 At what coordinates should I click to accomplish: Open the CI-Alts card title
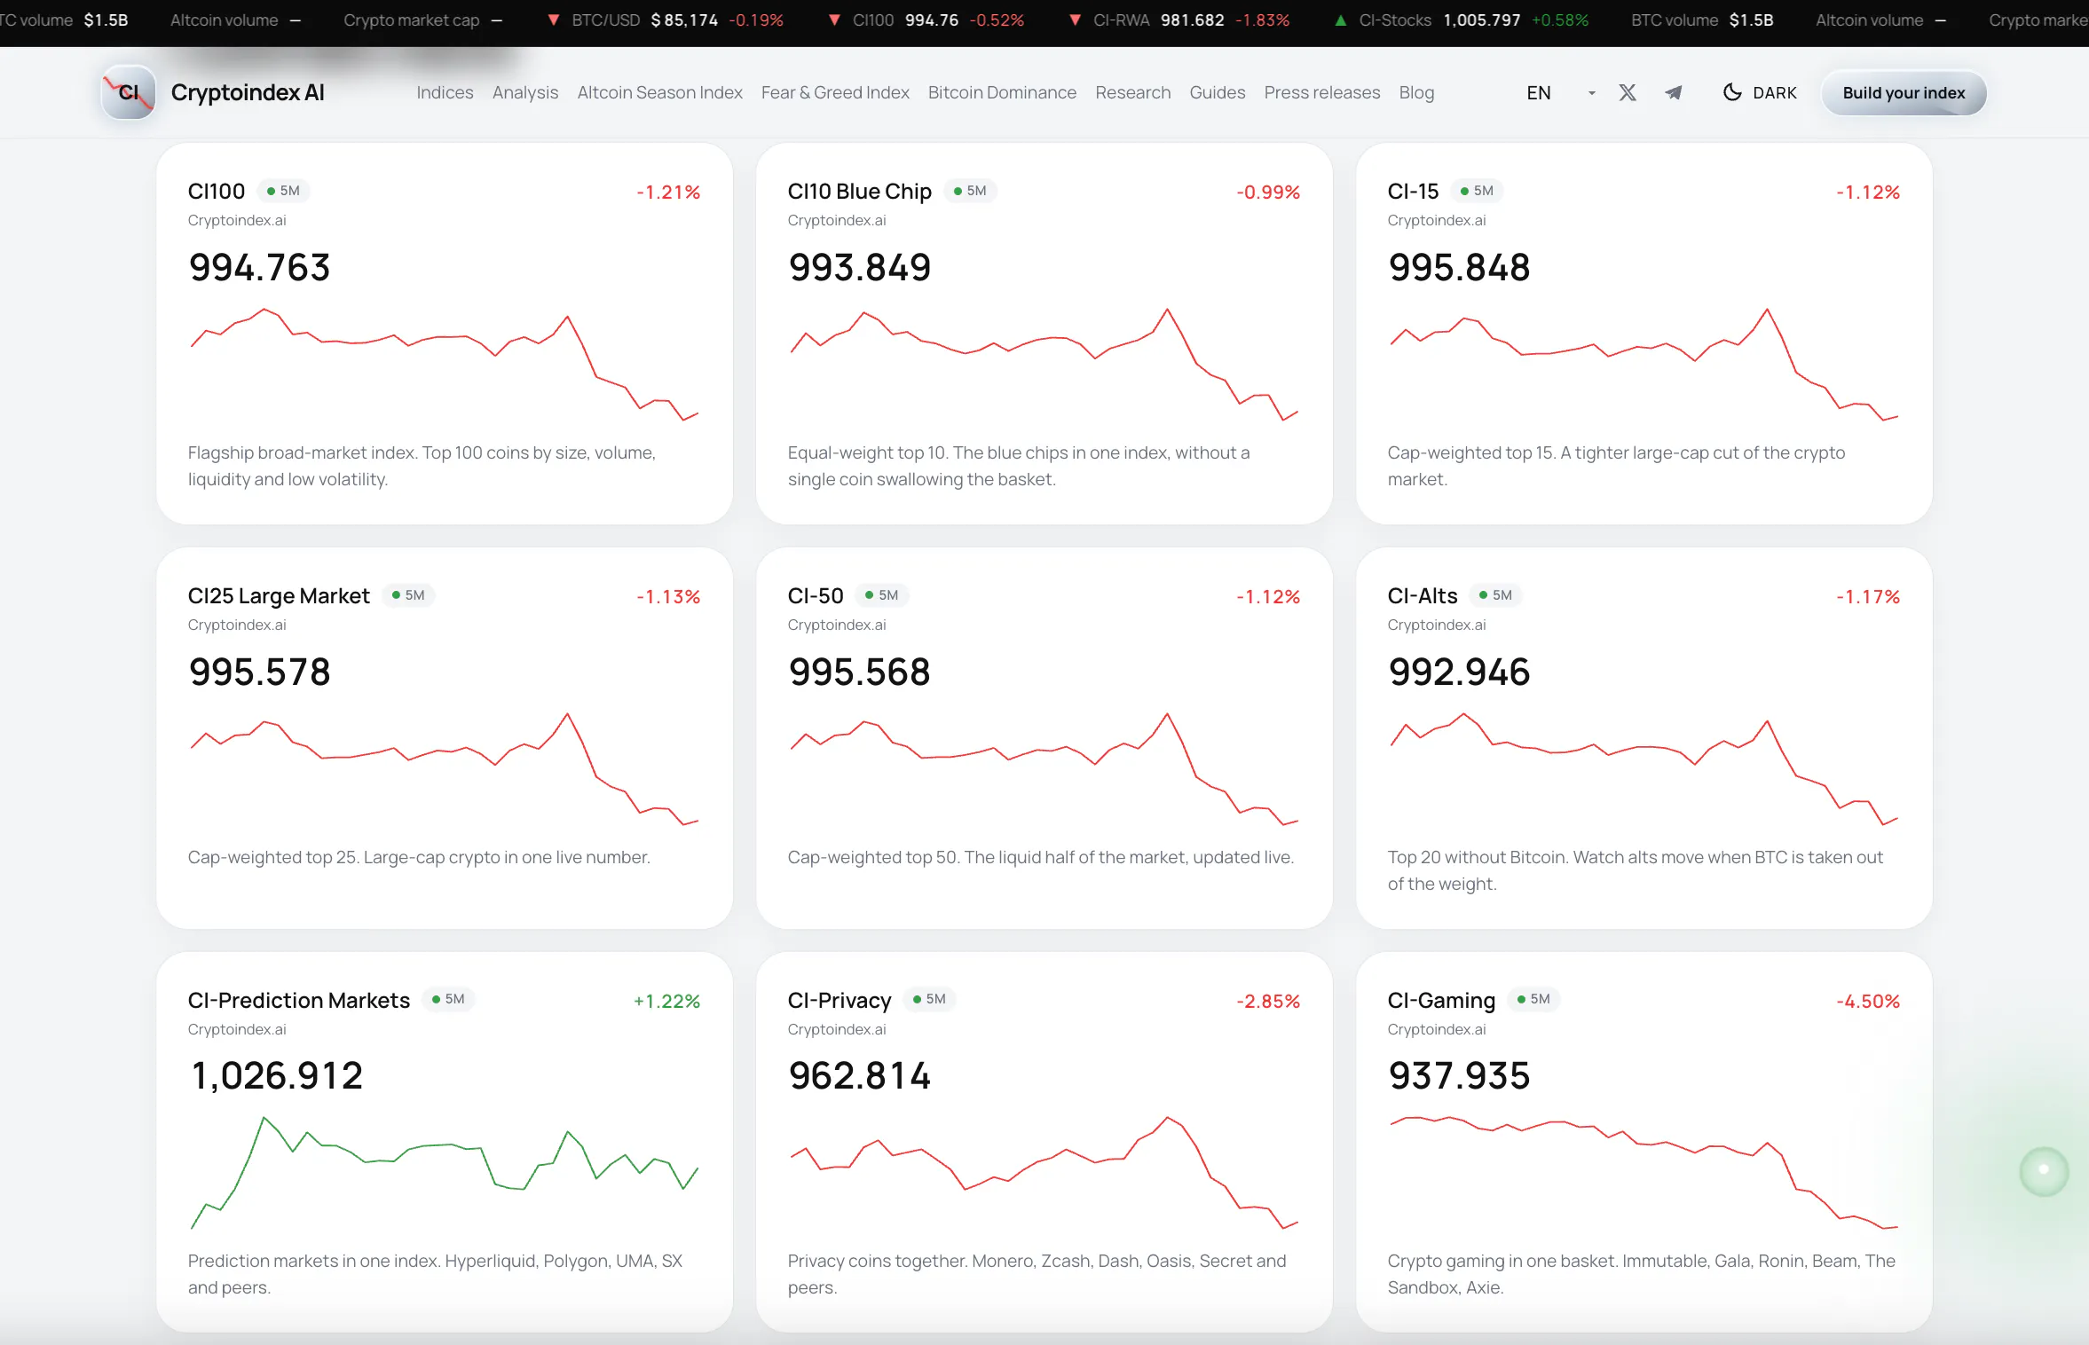(1423, 595)
